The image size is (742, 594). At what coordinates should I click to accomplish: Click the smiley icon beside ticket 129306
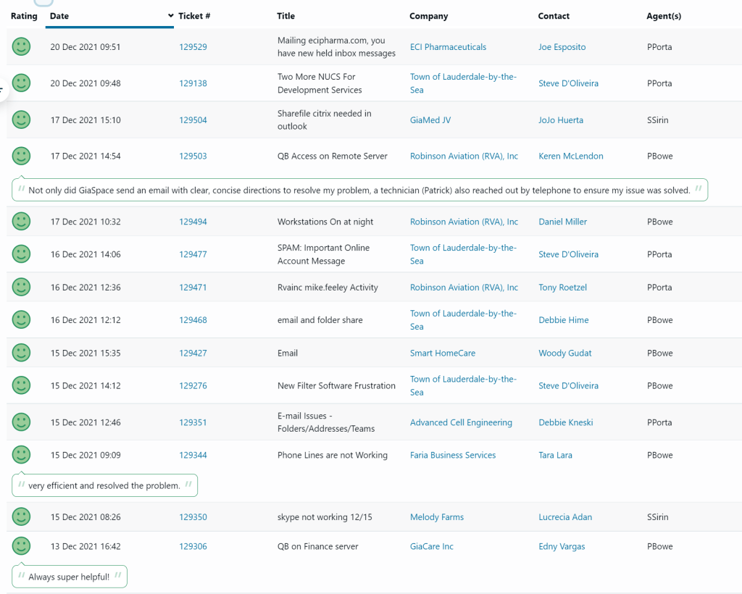21,546
